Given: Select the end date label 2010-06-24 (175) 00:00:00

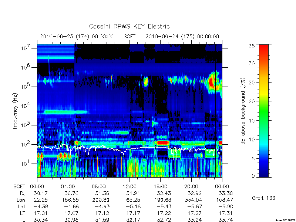Looking at the screenshot, I should click(182, 36).
